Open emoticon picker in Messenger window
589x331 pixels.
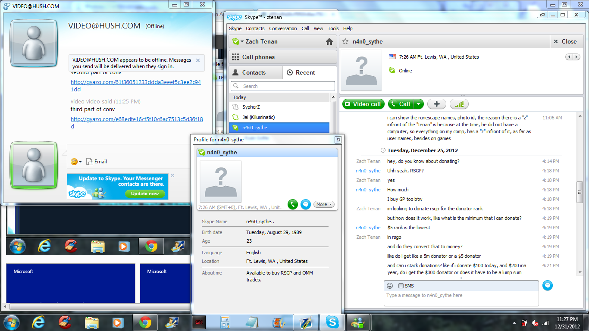pyautogui.click(x=74, y=162)
